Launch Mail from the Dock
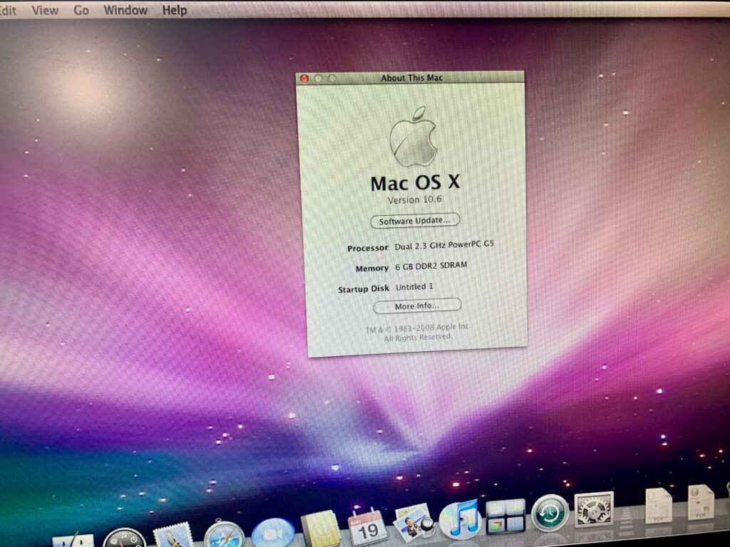 click(173, 535)
